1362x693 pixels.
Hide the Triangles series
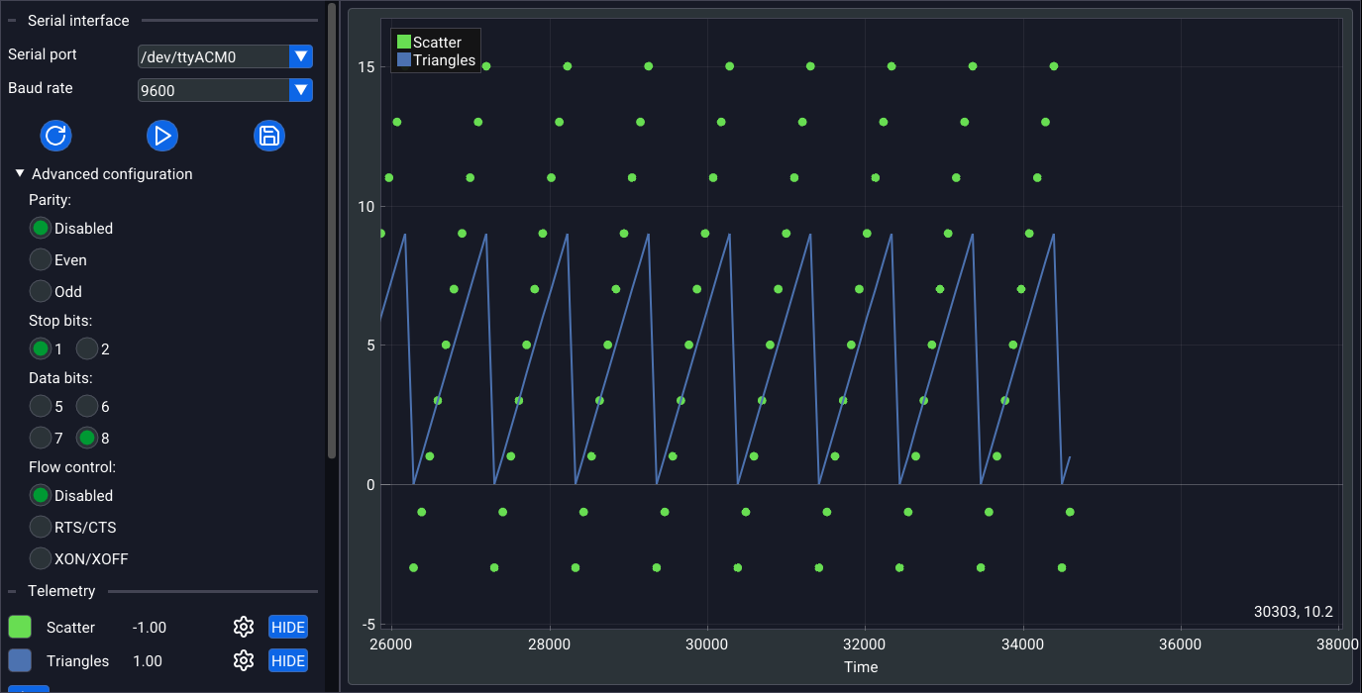(287, 660)
